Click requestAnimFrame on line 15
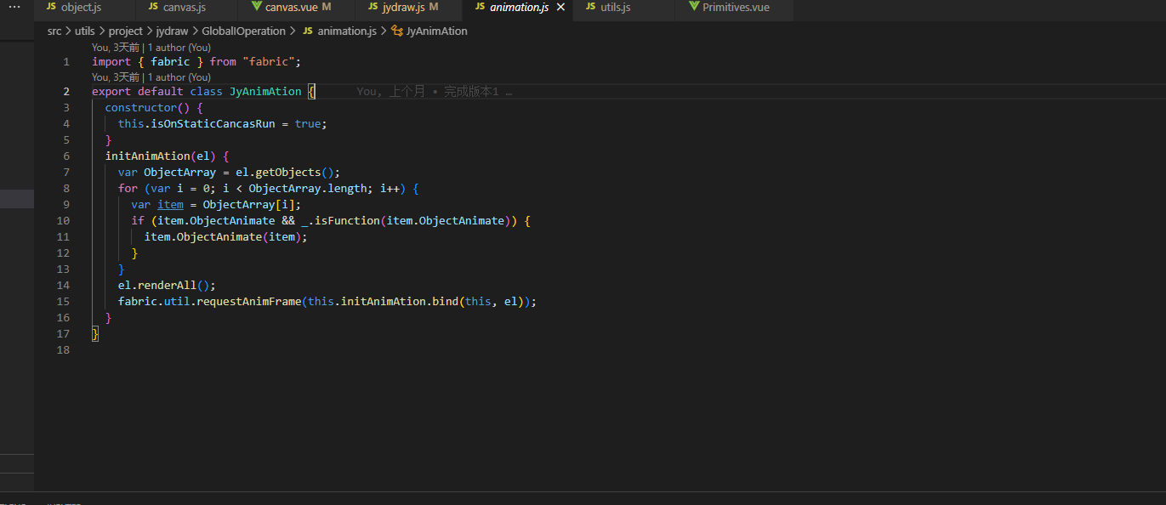1166x505 pixels. 249,302
